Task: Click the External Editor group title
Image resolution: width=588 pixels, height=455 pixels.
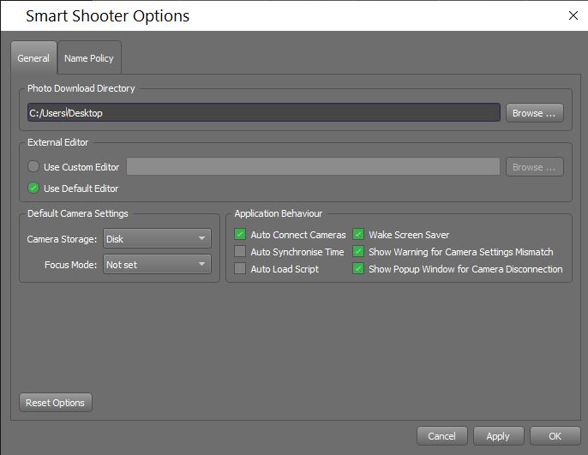Action: (x=57, y=142)
